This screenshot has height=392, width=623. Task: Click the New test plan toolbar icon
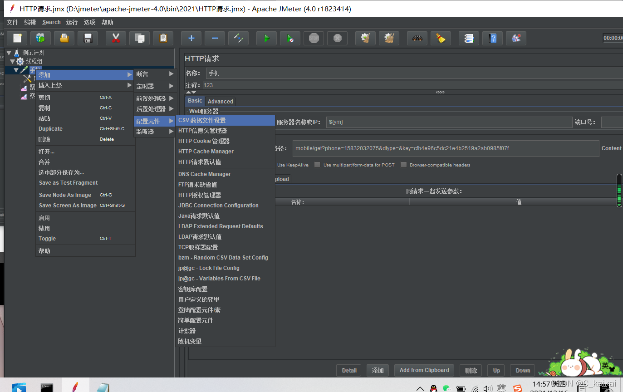click(17, 38)
